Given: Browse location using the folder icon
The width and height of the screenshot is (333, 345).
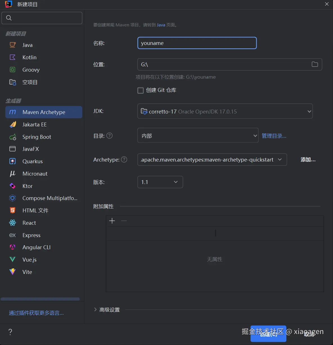Looking at the screenshot, I should (x=315, y=64).
